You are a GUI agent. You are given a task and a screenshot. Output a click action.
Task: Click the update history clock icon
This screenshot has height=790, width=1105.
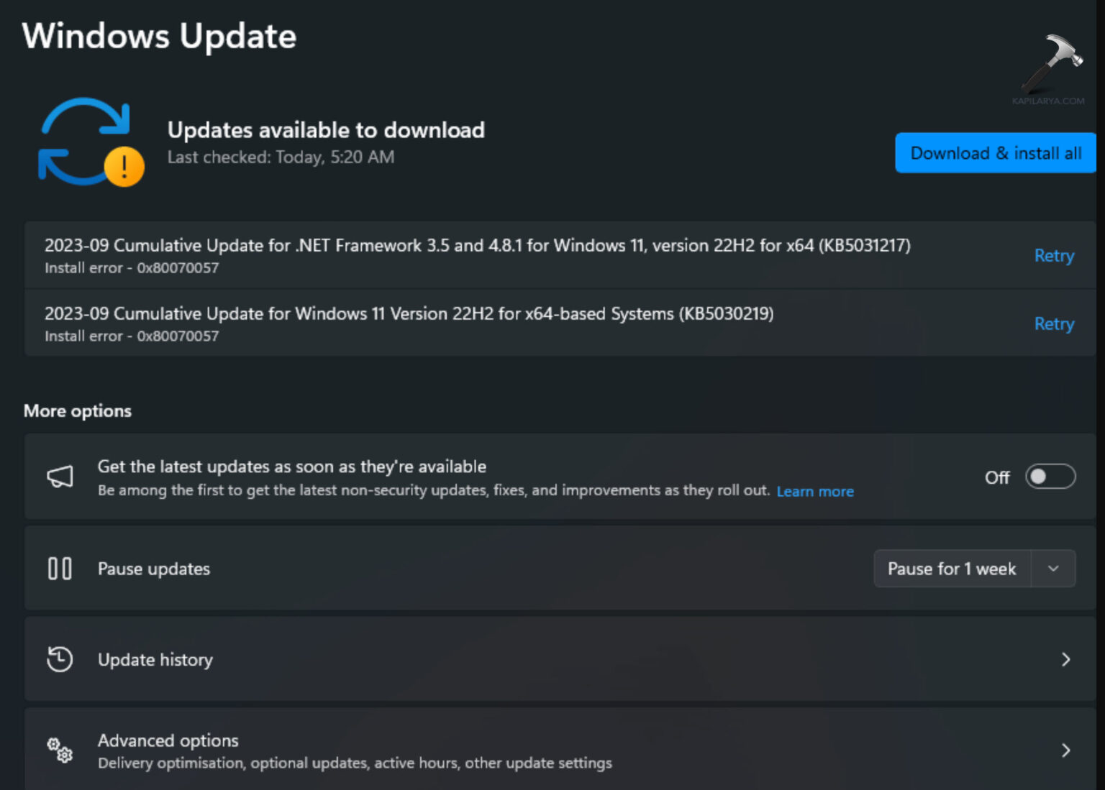(x=60, y=659)
